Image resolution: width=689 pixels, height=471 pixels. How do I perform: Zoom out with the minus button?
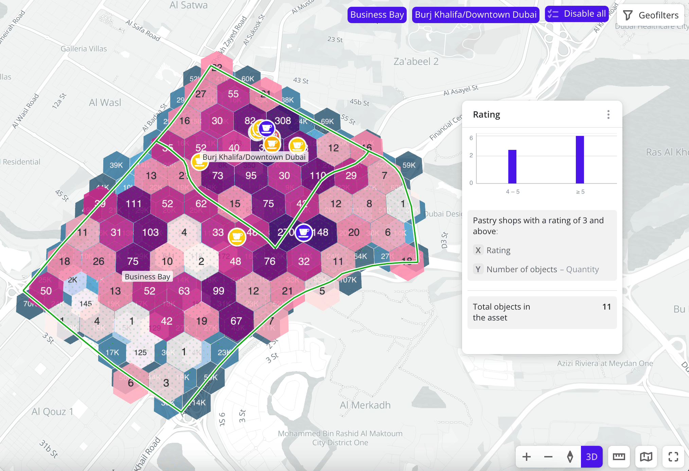tap(548, 457)
